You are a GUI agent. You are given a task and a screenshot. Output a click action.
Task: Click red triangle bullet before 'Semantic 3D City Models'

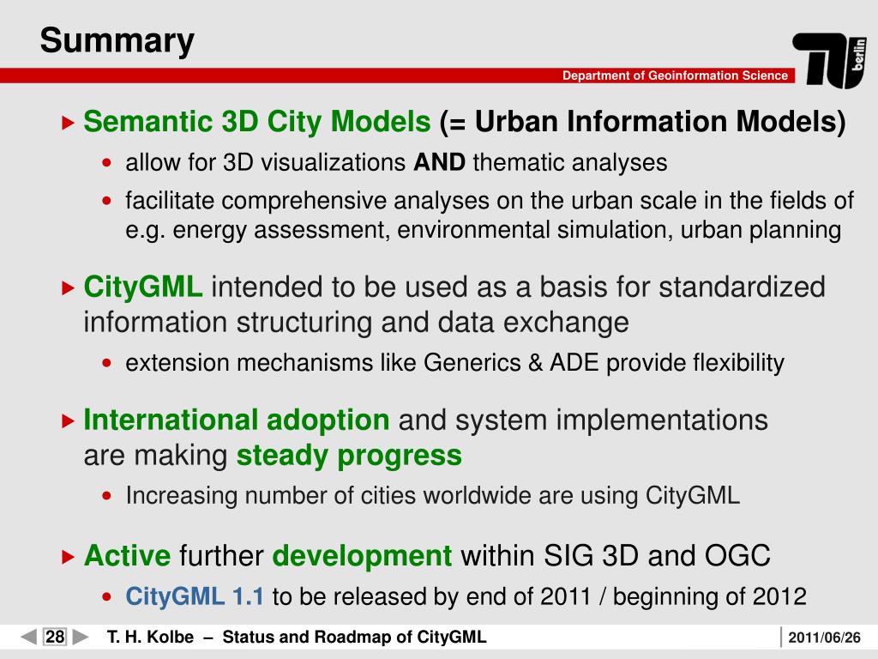pyautogui.click(x=68, y=123)
